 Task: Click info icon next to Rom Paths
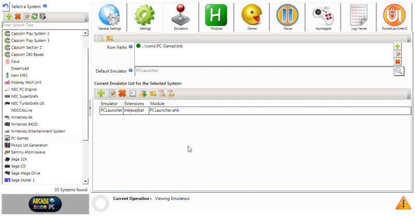(x=131, y=47)
